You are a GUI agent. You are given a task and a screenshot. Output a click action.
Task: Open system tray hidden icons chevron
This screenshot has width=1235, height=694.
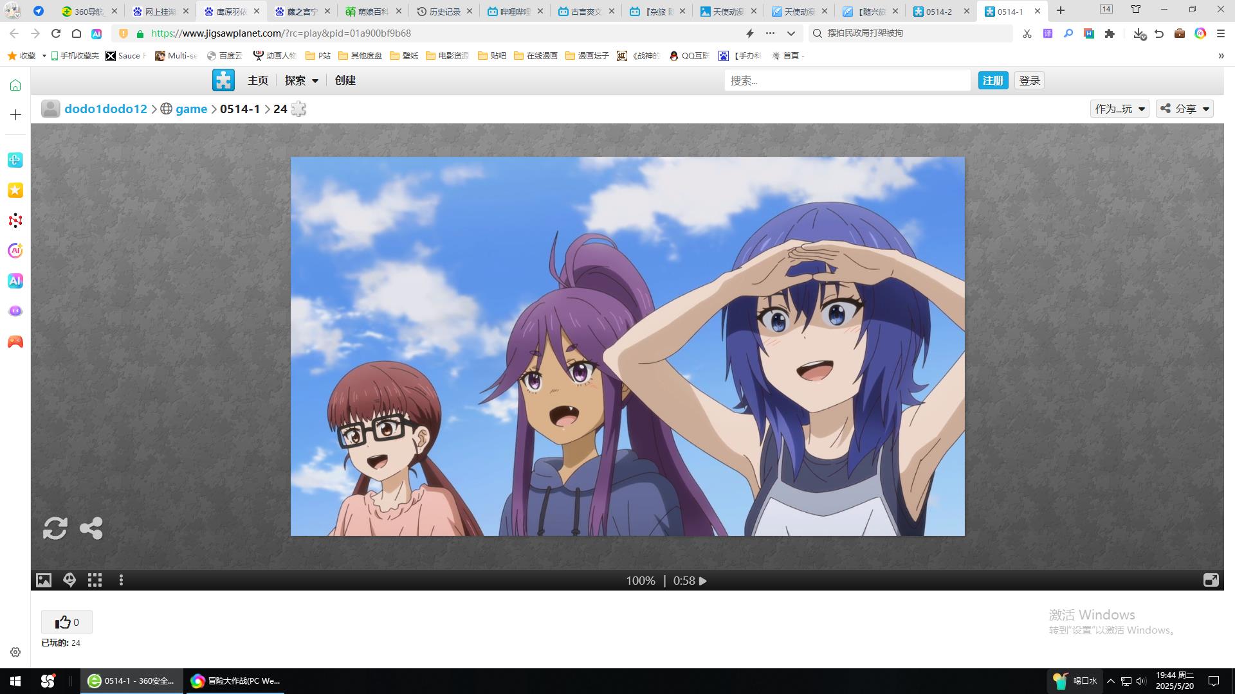click(1111, 681)
